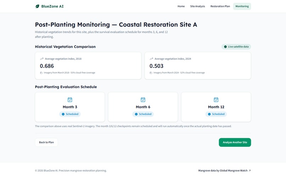Go to Site Analysis in the navigation

pyautogui.click(x=198, y=6)
